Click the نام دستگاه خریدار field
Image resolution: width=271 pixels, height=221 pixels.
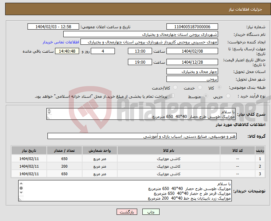[x=141, y=34]
